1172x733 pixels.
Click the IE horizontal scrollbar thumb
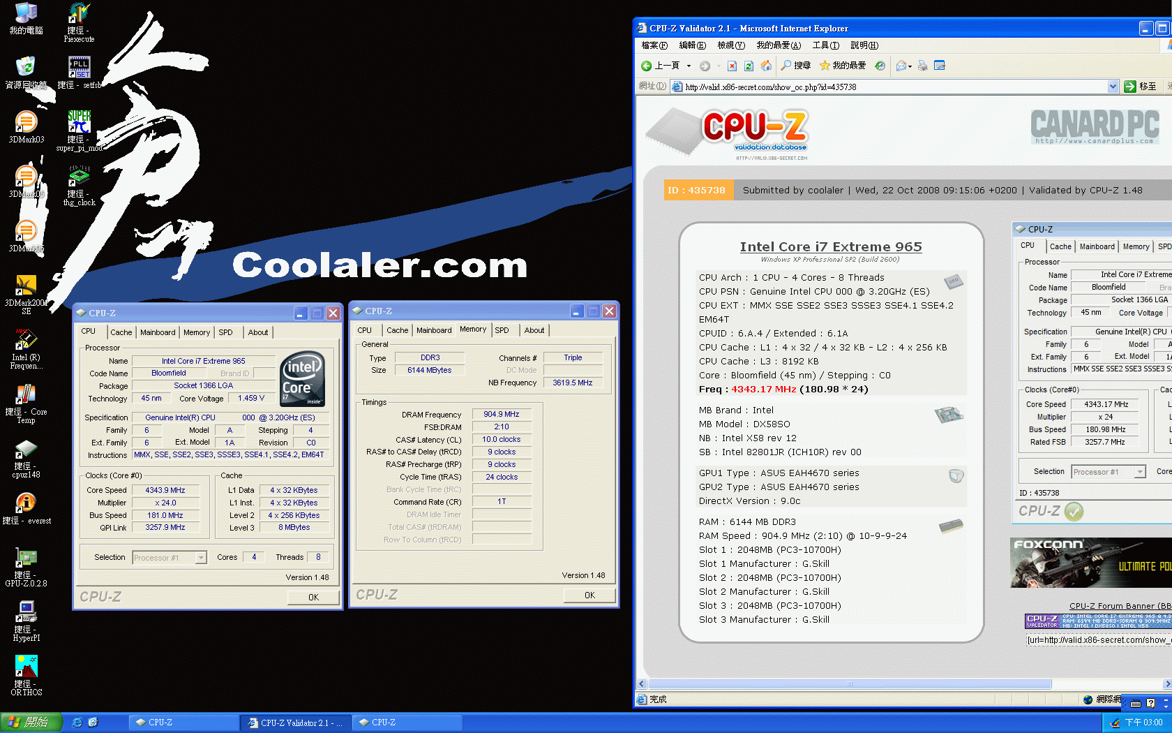(x=850, y=684)
